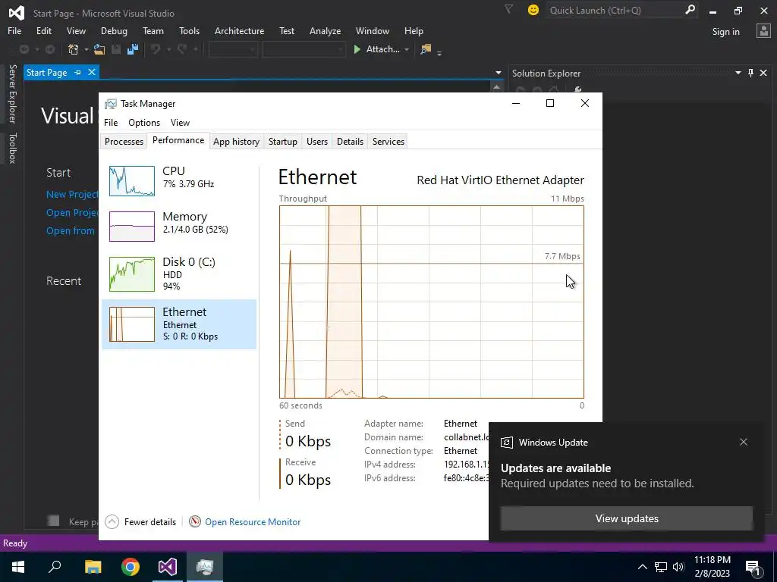The width and height of the screenshot is (777, 582).
Task: Open Visual Studio Debug menu
Action: point(114,30)
